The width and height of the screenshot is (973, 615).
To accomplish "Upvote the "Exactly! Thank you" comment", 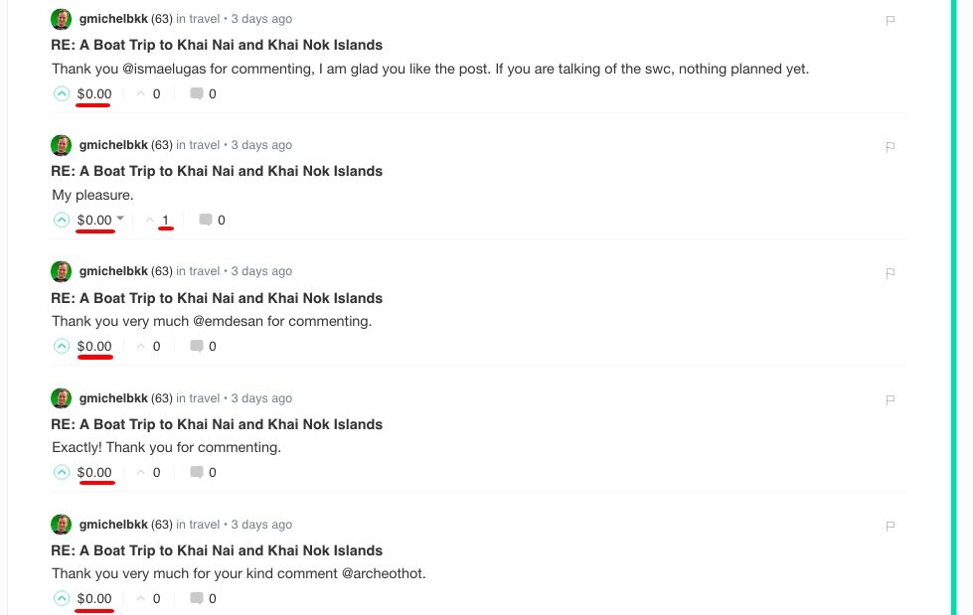I will pyautogui.click(x=62, y=472).
